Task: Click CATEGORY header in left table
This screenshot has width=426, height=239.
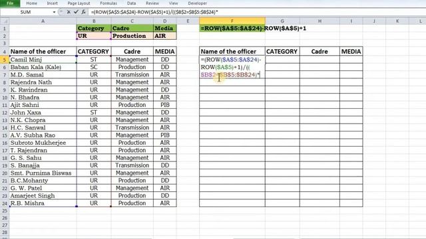Action: point(93,52)
